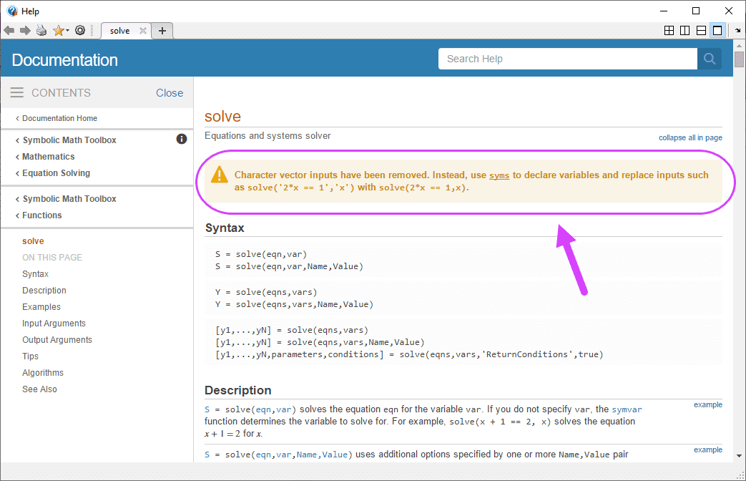Follow the syms link in the warning banner
The width and height of the screenshot is (746, 481).
pos(499,175)
